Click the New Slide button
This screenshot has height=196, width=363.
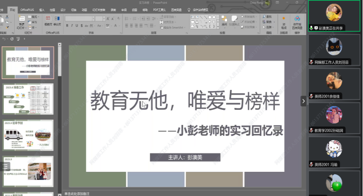coord(21,21)
